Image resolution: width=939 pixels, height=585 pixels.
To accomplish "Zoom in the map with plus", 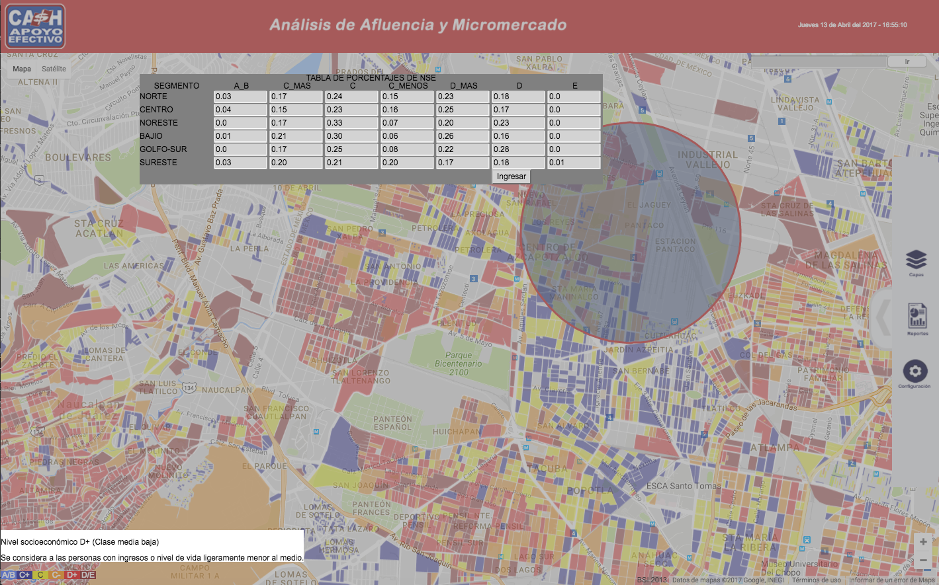I will tap(923, 542).
